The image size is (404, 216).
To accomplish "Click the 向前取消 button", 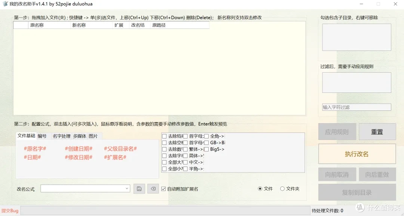I will (337, 174).
